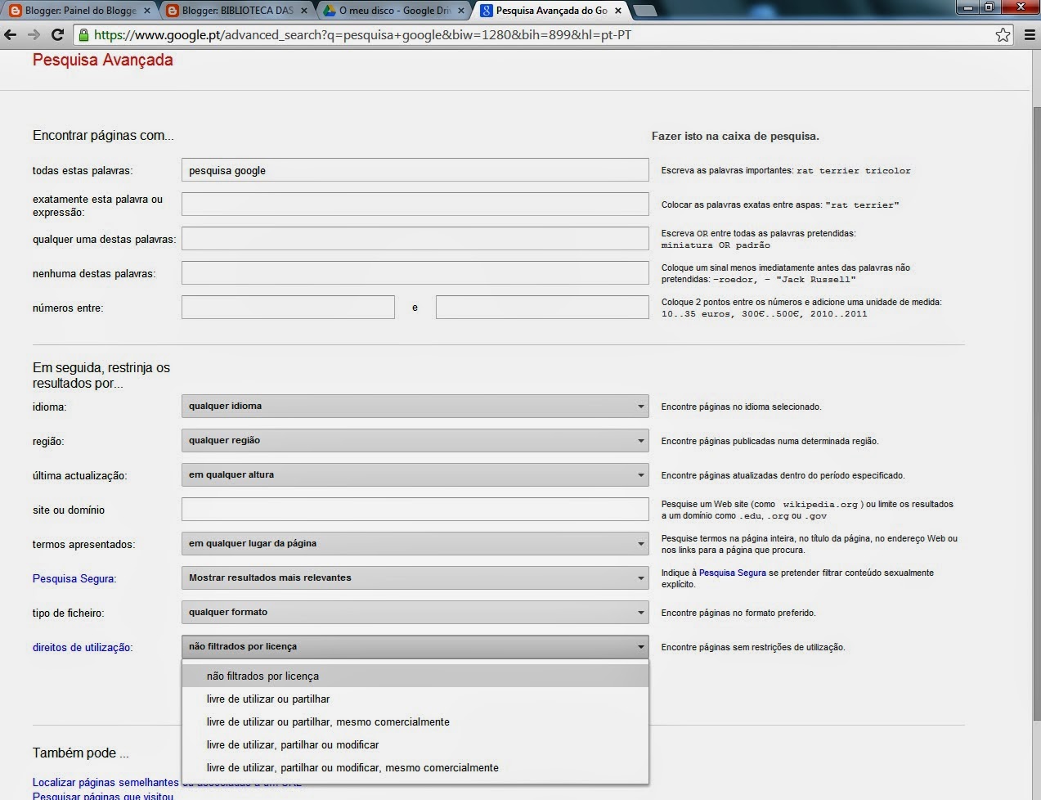Open the 'qualquer formato' file type dropdown
Image resolution: width=1041 pixels, height=800 pixels.
tap(415, 612)
